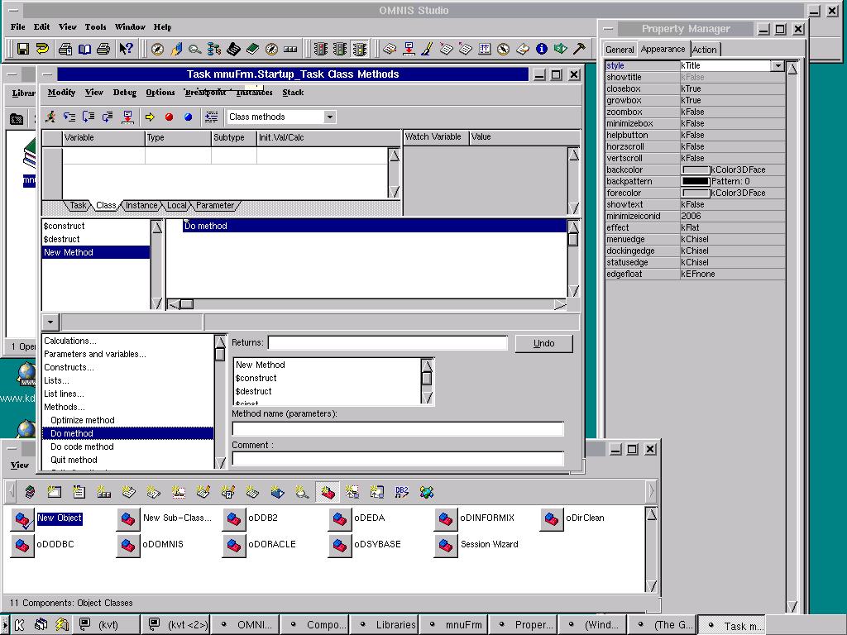This screenshot has width=847, height=635.
Task: Switch to the Action tab in Property Manager
Action: [705, 50]
